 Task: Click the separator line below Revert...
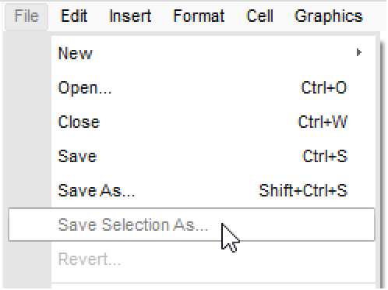(x=213, y=283)
